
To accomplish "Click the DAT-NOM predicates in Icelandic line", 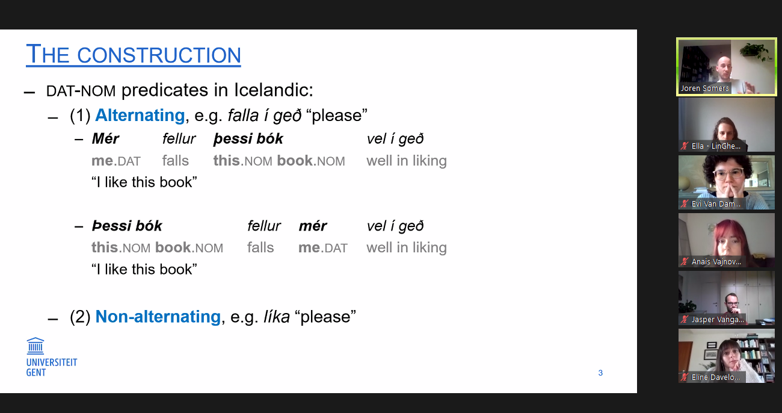I will pyautogui.click(x=180, y=91).
